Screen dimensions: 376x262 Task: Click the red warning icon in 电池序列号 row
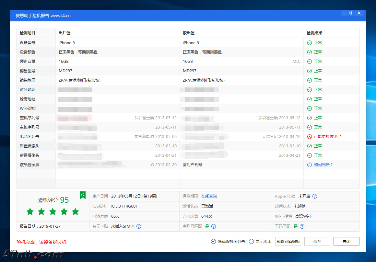[x=310, y=137]
